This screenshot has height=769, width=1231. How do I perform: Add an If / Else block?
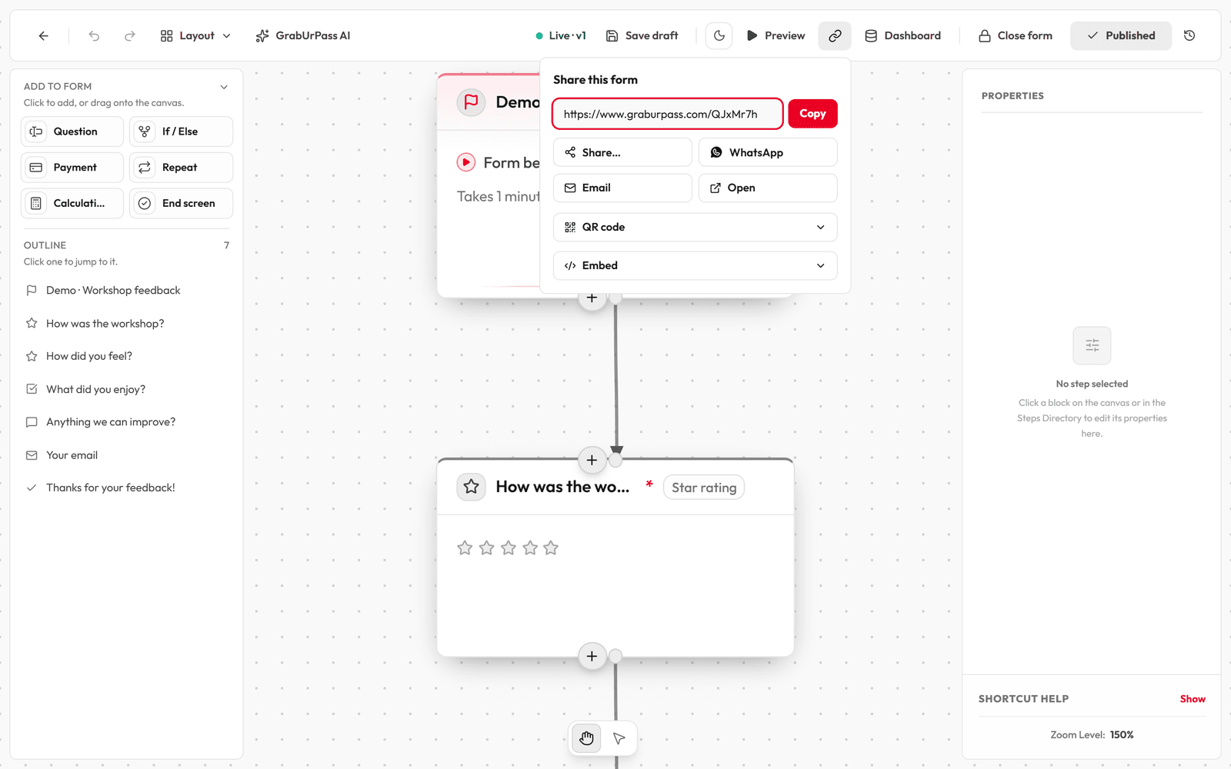point(181,131)
